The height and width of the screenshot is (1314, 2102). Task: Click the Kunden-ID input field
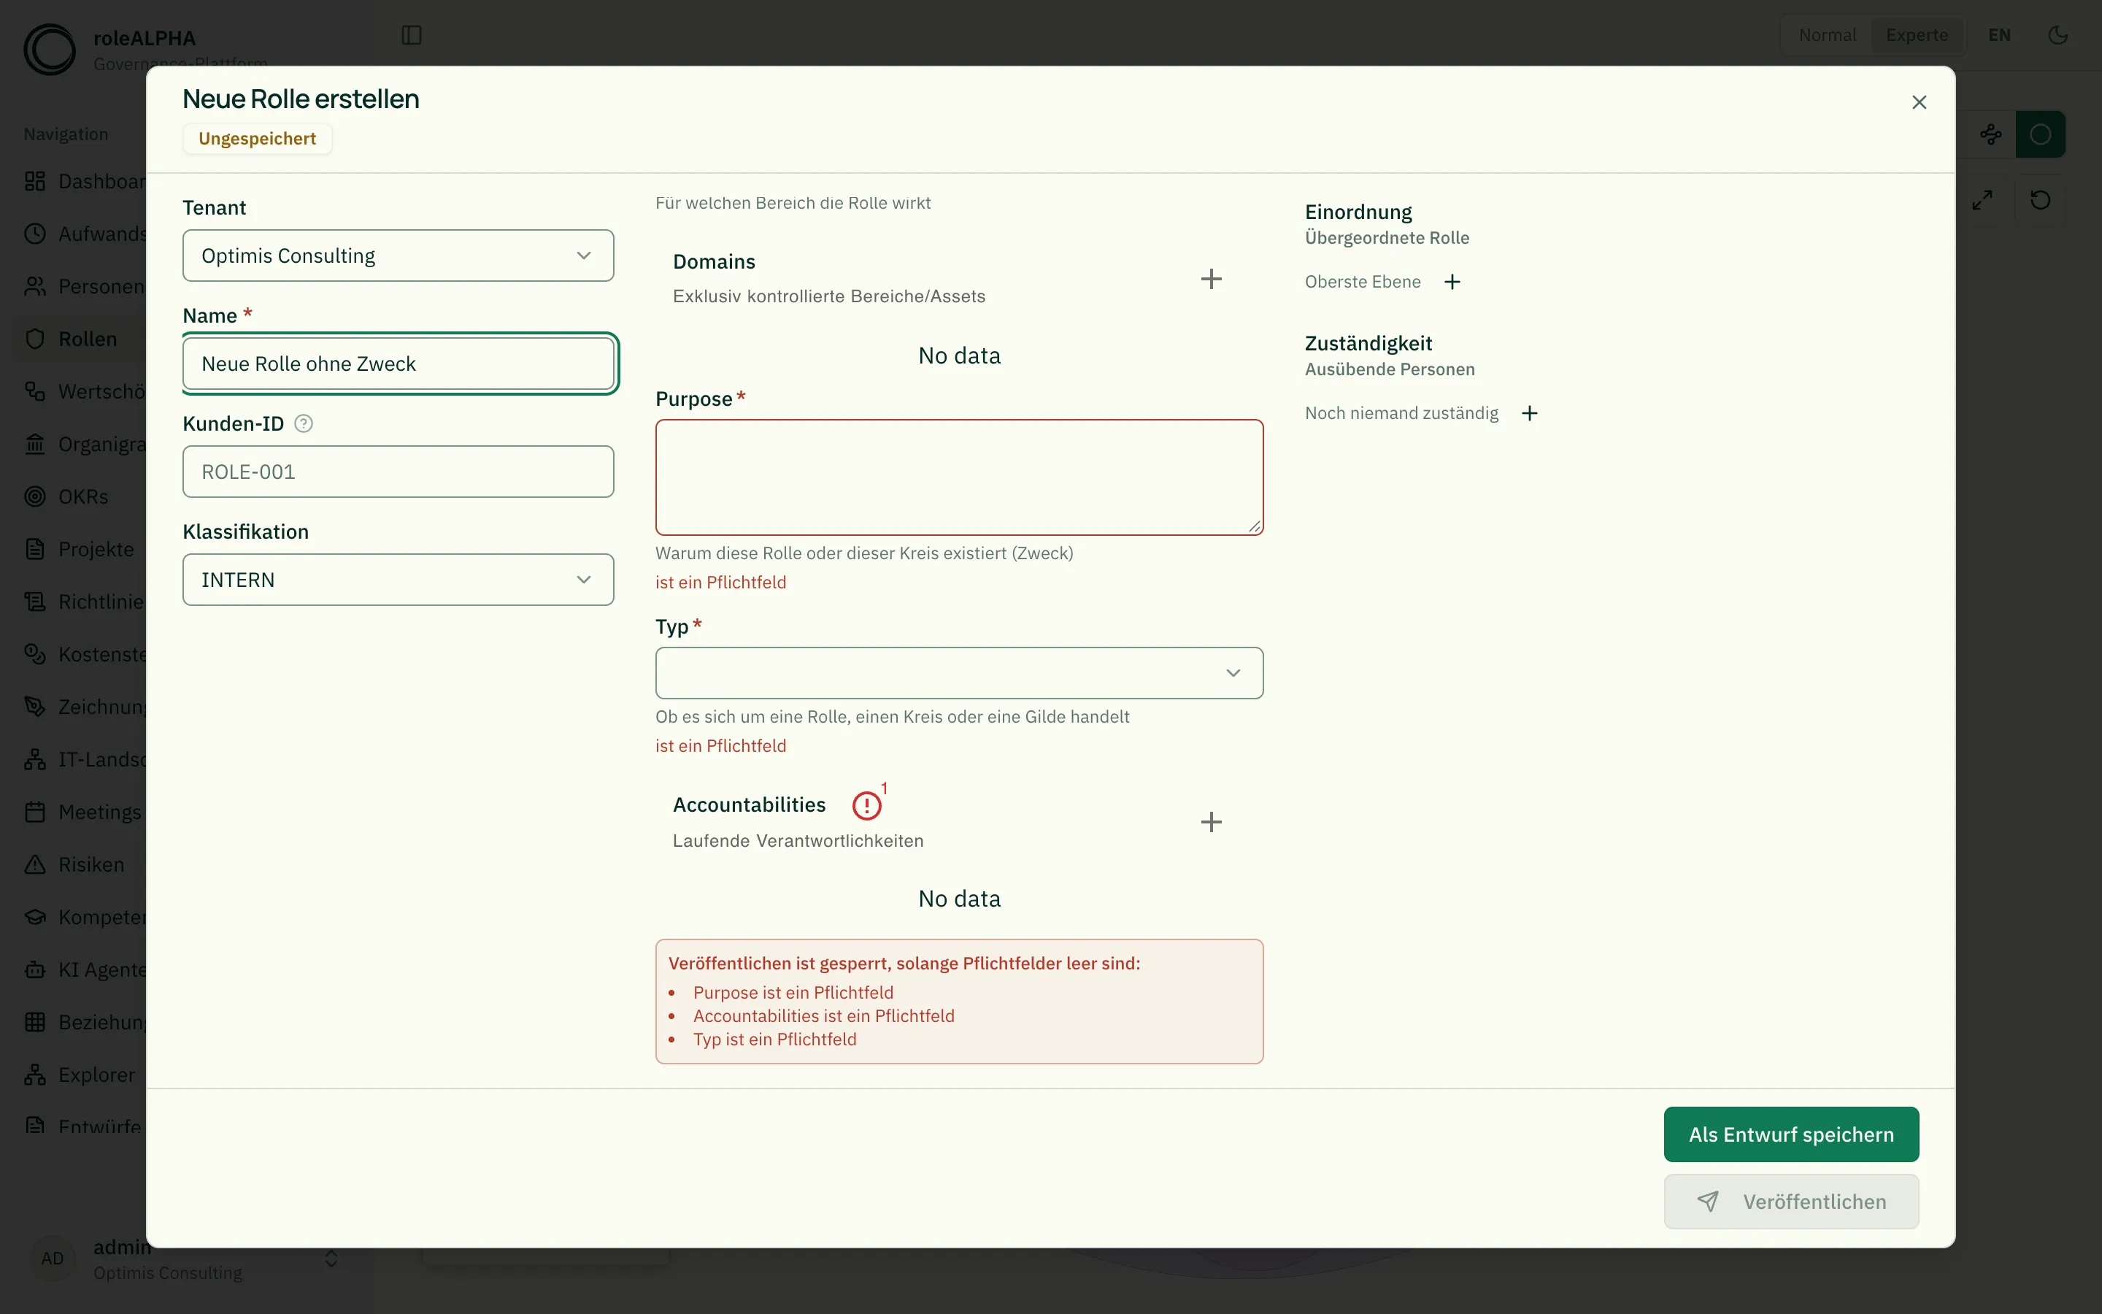coord(398,472)
